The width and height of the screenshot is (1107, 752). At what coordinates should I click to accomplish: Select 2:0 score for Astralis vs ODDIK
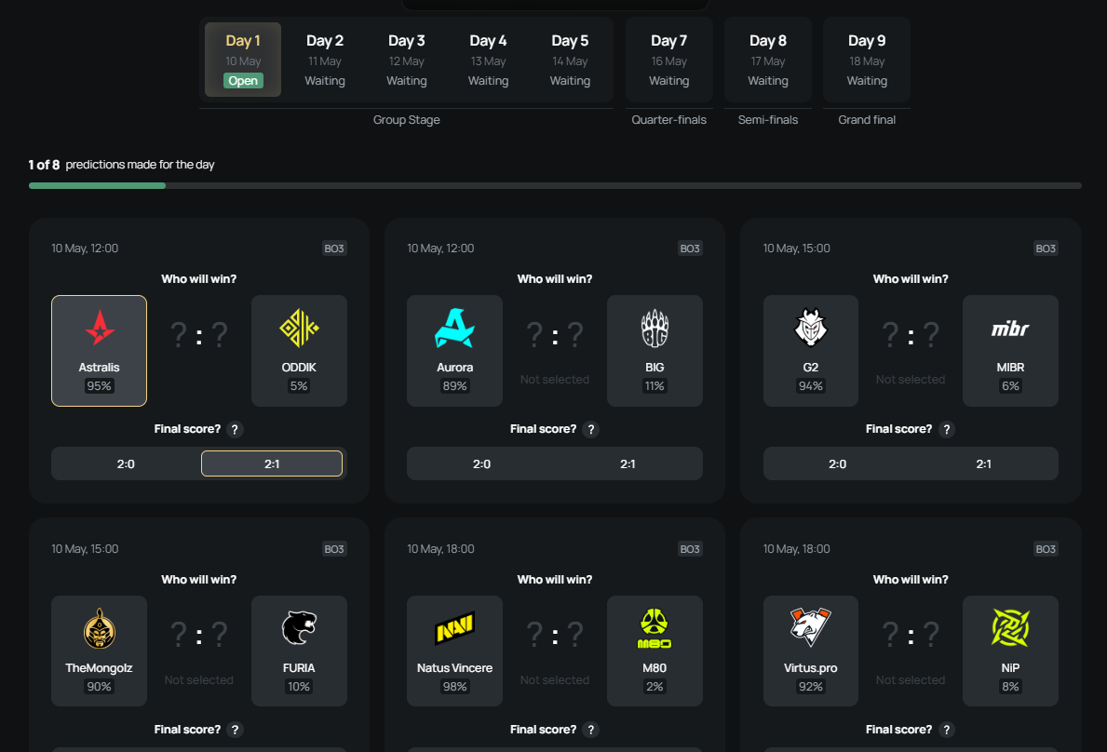tap(126, 463)
